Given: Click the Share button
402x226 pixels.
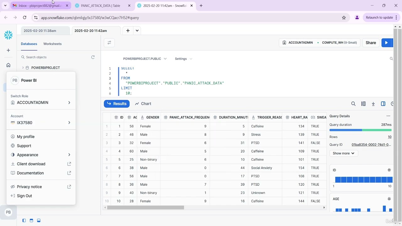Looking at the screenshot, I should tap(371, 43).
